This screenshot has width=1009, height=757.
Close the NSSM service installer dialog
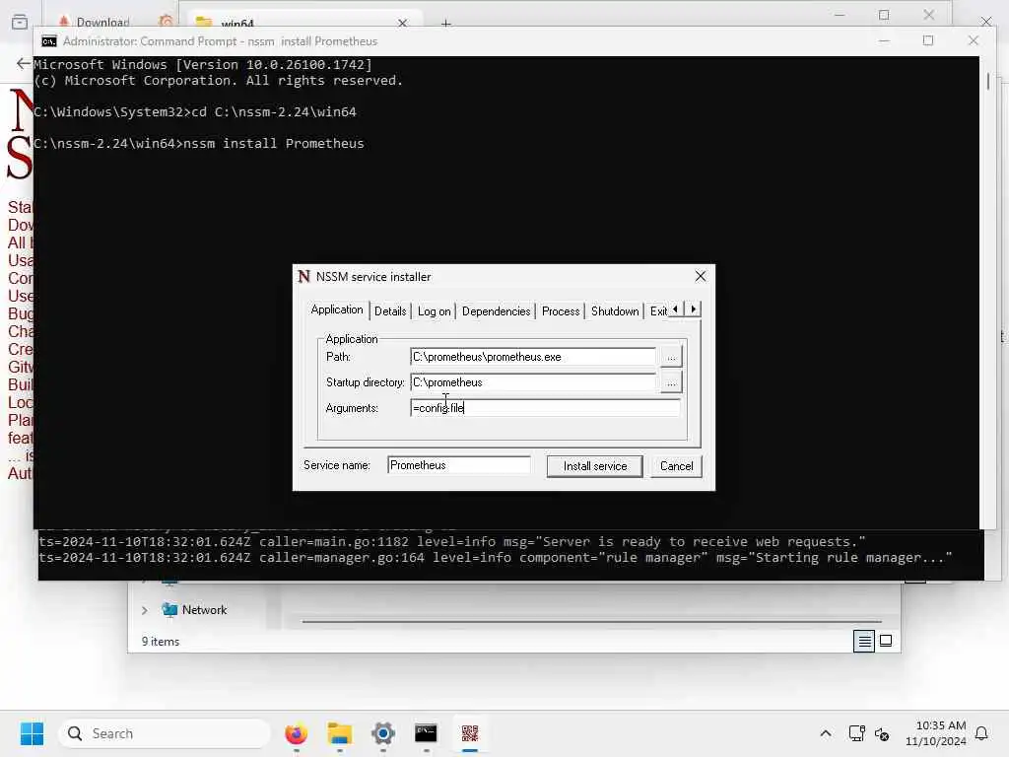[x=701, y=277]
